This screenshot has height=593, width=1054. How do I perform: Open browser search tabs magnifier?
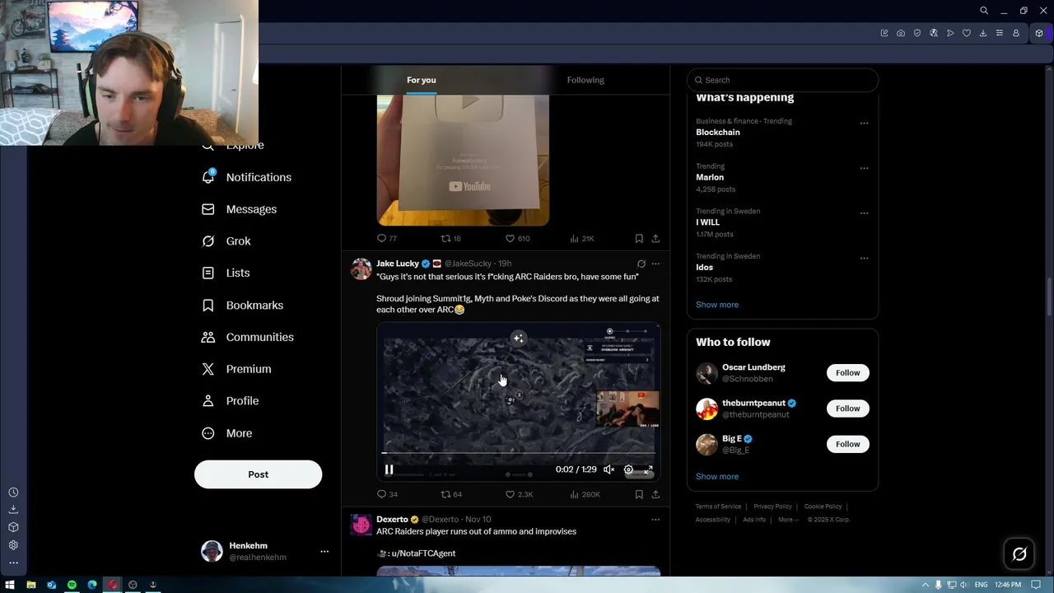coord(984,11)
